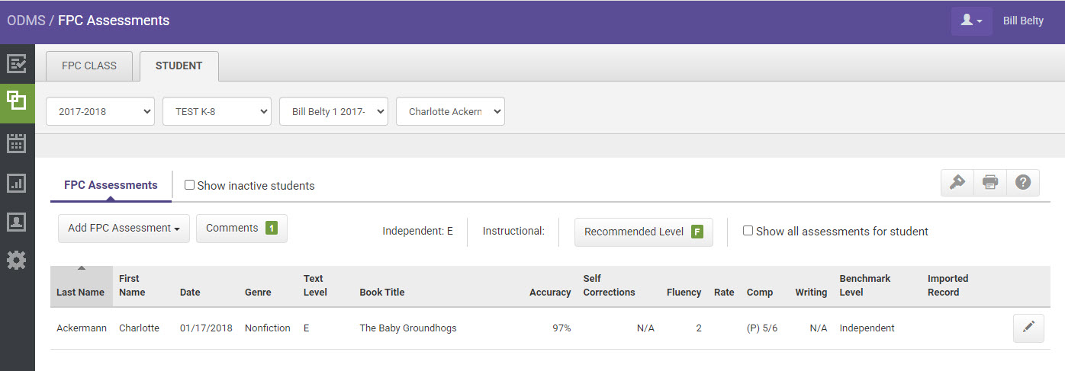This screenshot has width=1065, height=371.
Task: Open the Comments button
Action: 242,228
